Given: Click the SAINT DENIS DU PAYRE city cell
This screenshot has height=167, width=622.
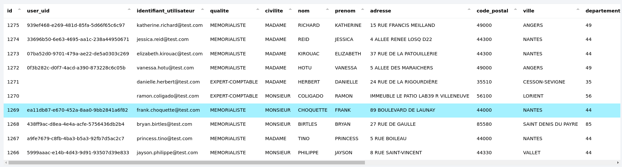Looking at the screenshot, I should (x=550, y=124).
